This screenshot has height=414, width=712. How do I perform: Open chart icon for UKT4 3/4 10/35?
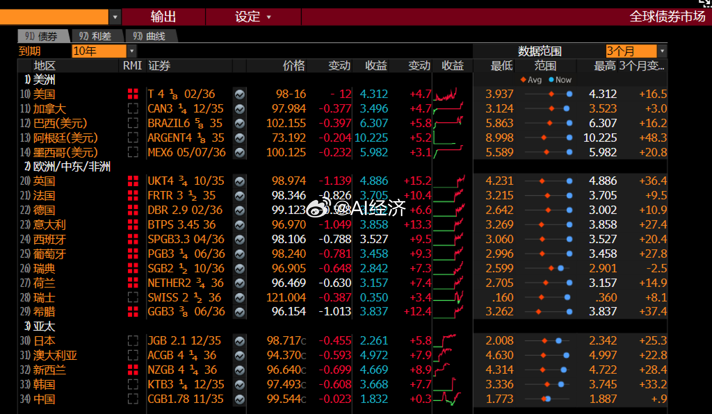click(x=240, y=181)
